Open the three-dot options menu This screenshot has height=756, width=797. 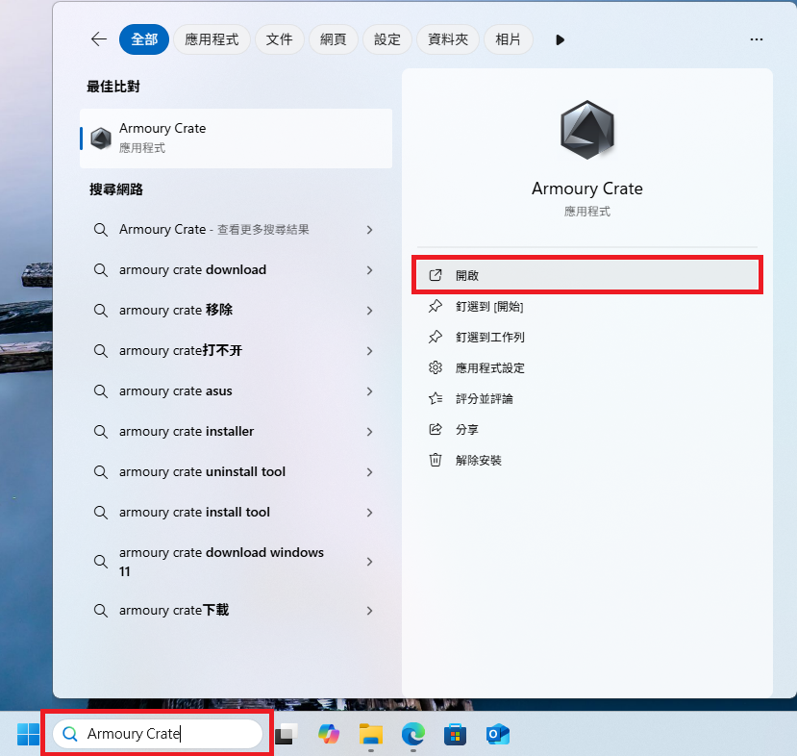coord(757,39)
